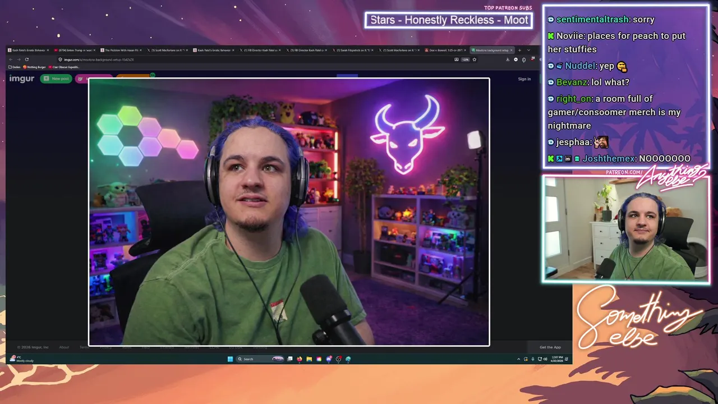Click the About link in imgur footer
This screenshot has height=404, width=718.
pyautogui.click(x=64, y=347)
